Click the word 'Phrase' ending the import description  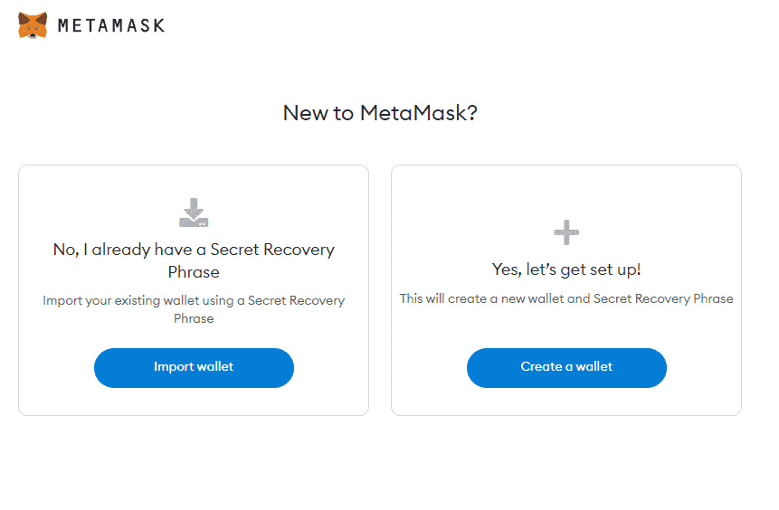pos(194,318)
